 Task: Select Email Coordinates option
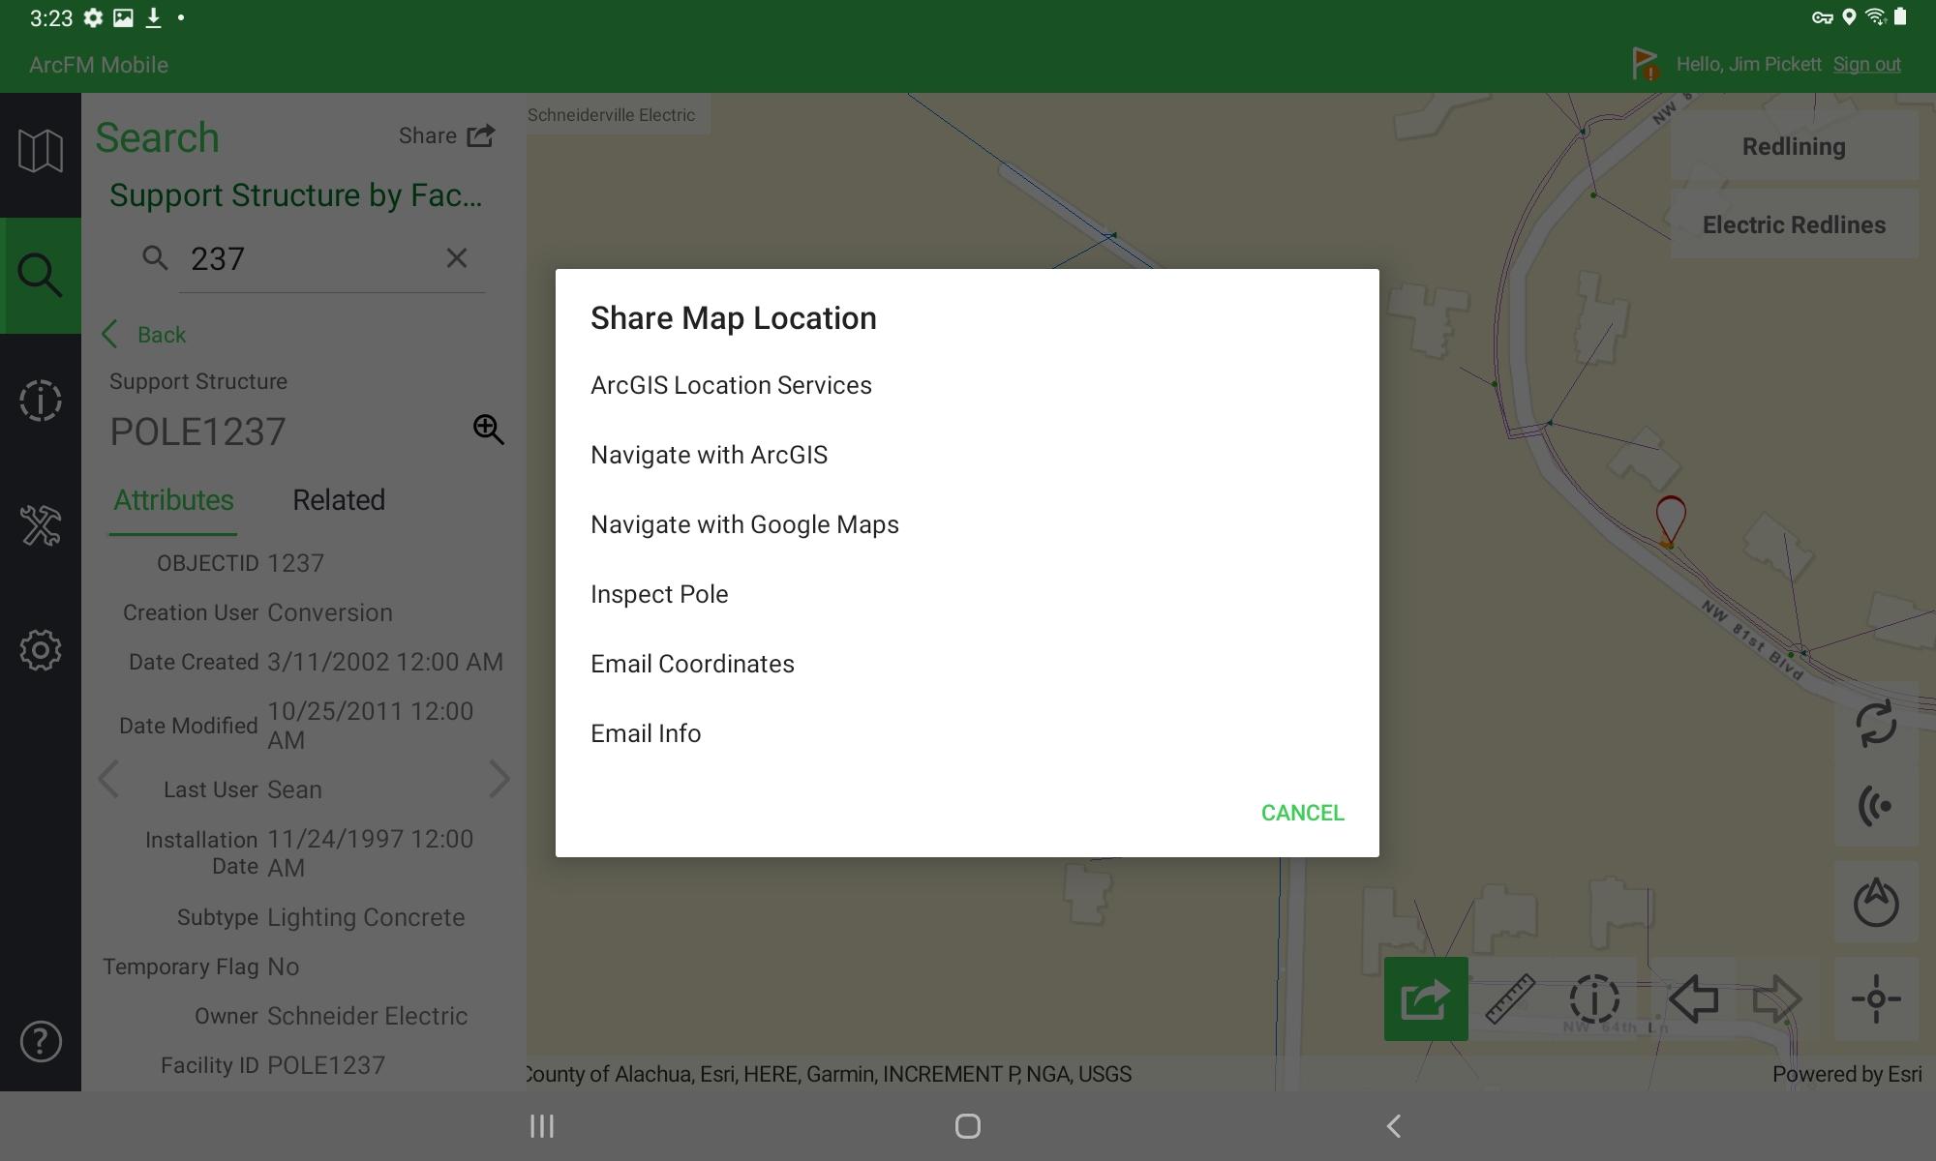[x=967, y=664]
